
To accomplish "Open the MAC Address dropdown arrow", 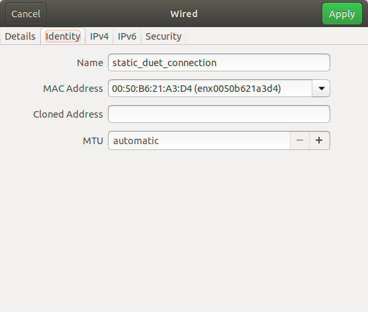I will coord(321,89).
